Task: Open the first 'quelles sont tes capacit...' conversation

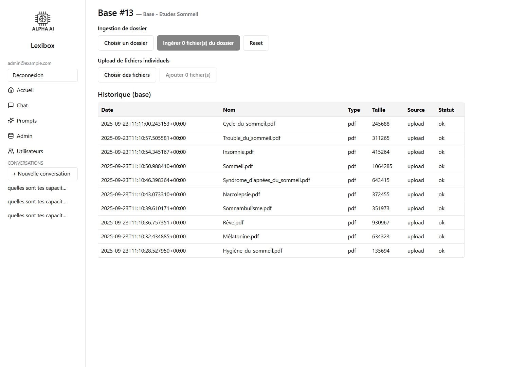Action: pyautogui.click(x=37, y=188)
